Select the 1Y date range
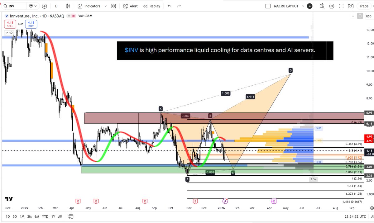Image resolution: width=374 pixels, height=223 pixels. pos(53,216)
